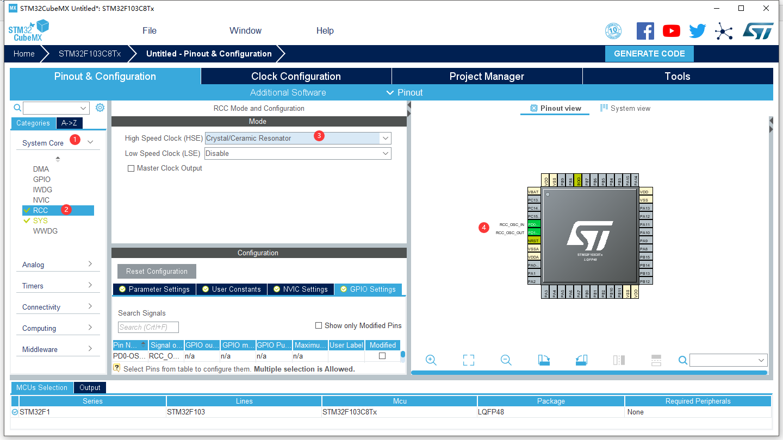Viewport: 783px width, 440px height.
Task: Open the File menu
Action: [150, 30]
